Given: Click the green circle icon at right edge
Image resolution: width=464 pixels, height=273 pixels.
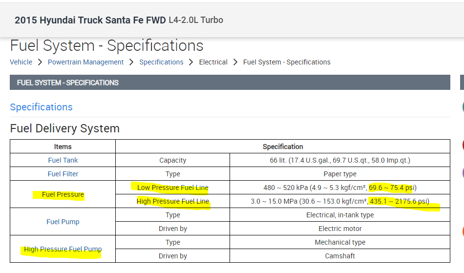Looking at the screenshot, I should click(x=462, y=107).
